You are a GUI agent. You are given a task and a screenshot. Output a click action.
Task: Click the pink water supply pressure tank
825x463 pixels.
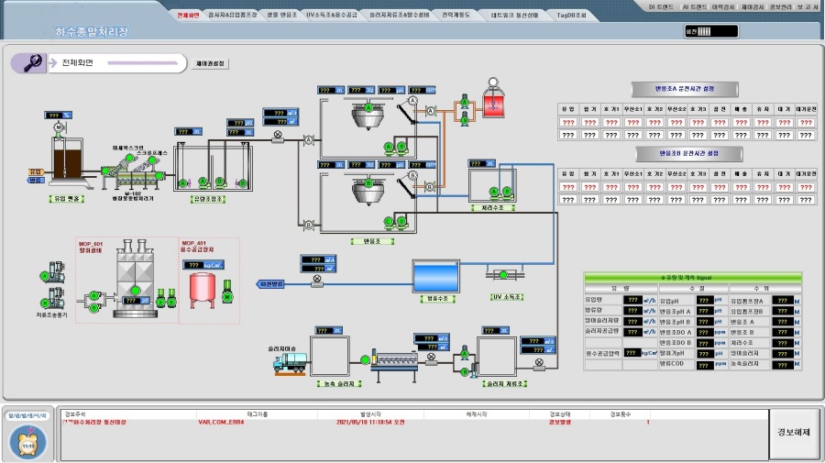tap(202, 290)
